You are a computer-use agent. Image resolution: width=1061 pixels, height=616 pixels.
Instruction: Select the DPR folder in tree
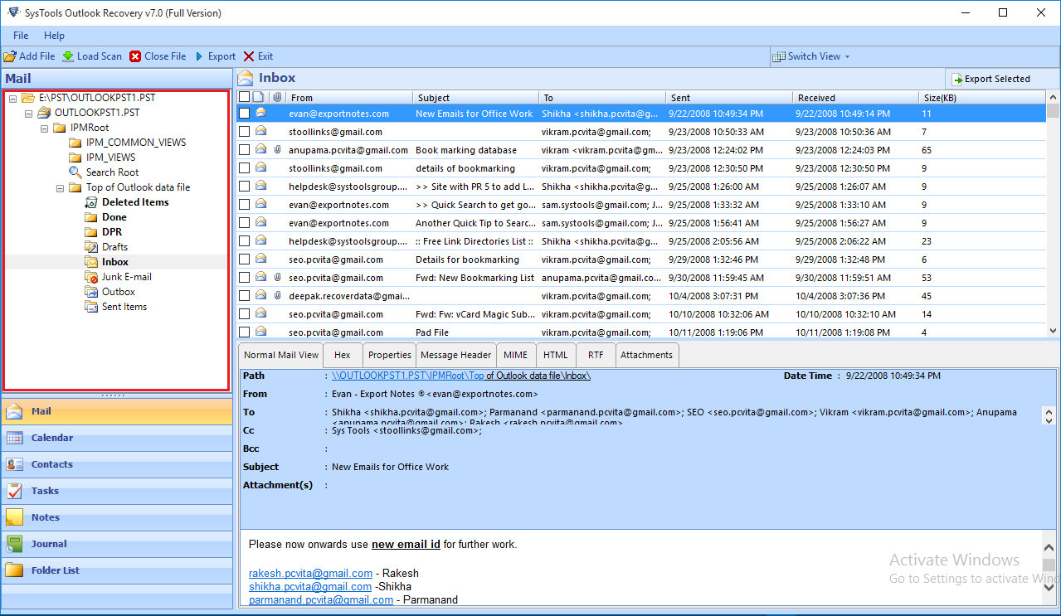point(112,232)
